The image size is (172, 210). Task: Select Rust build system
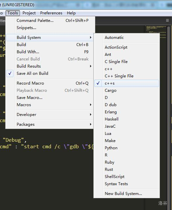tap(127, 170)
